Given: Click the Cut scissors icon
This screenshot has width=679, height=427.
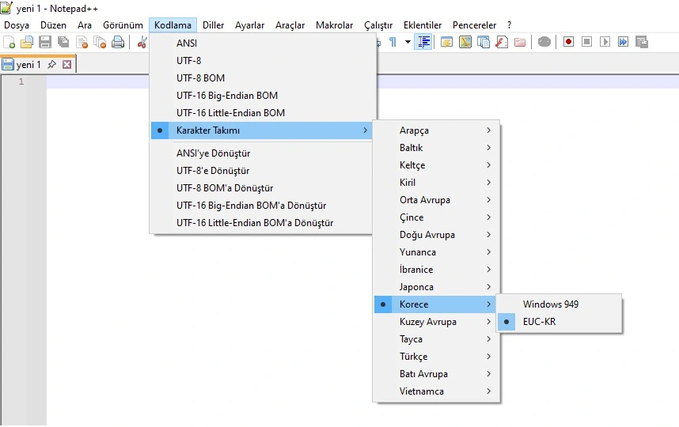Looking at the screenshot, I should coord(142,42).
